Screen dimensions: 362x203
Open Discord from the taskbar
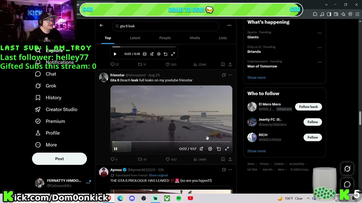[132, 198]
